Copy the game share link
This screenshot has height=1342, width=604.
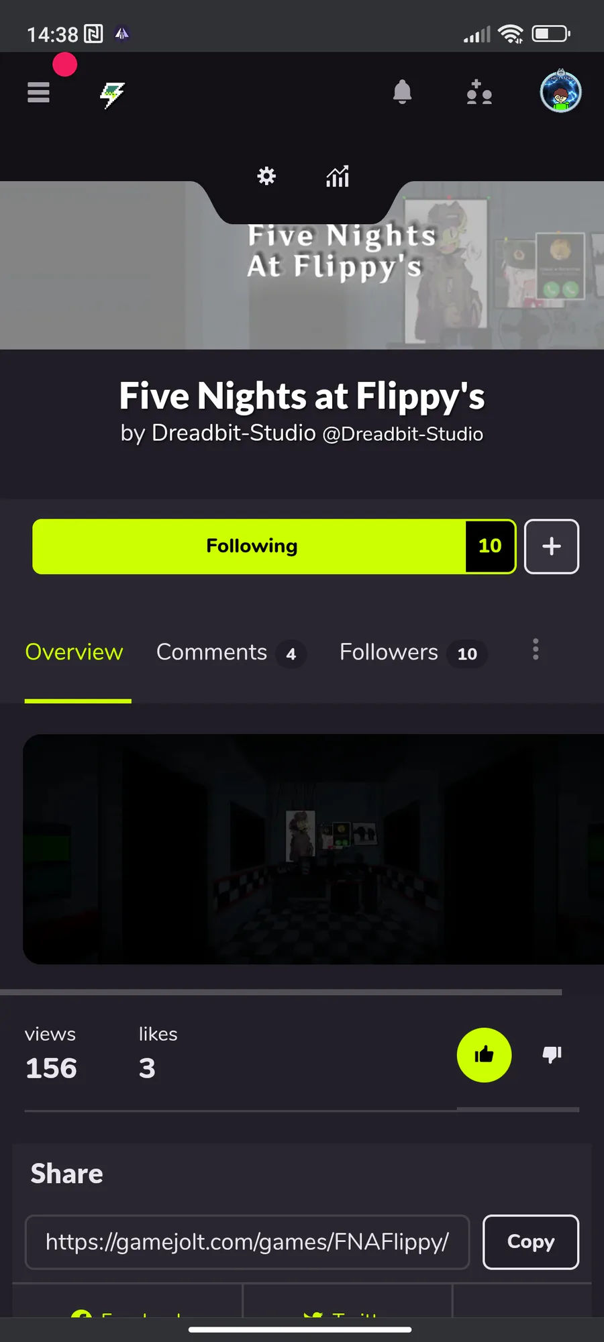tap(531, 1242)
